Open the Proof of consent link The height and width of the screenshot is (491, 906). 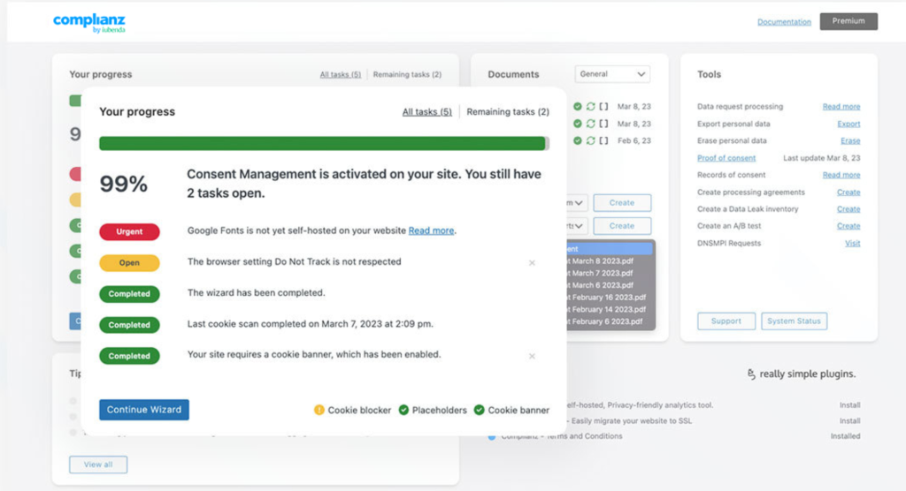coord(726,158)
